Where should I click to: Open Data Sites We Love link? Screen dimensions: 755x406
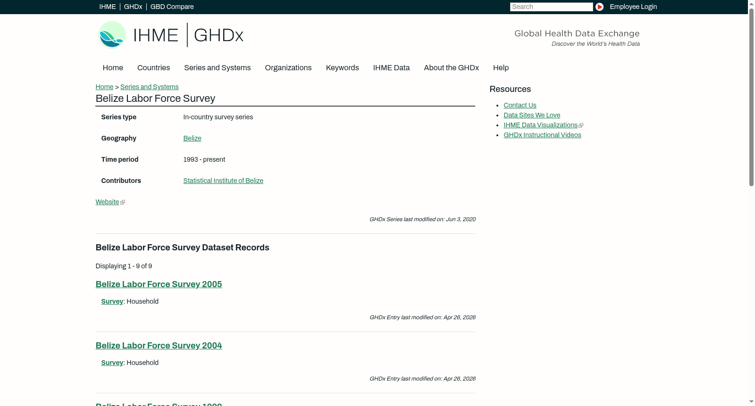(532, 115)
